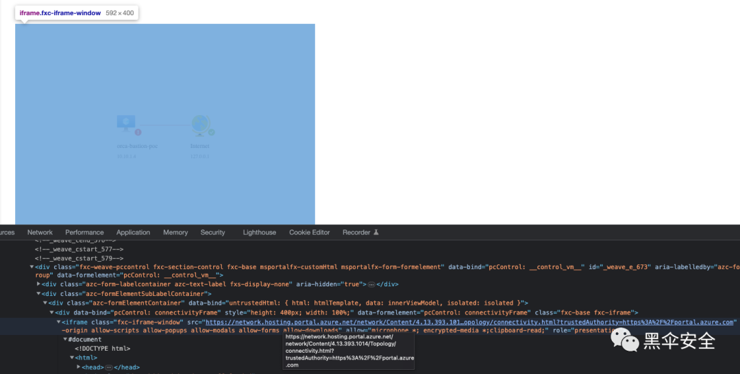This screenshot has height=374, width=740.
Task: Click the 10.10.1.4 address text
Action: 127,156
